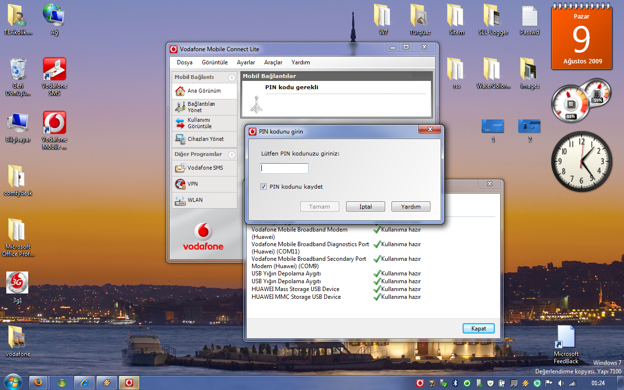Open Bağlantıları Yönet in the sidebar
The width and height of the screenshot is (624, 390).
coord(204,107)
